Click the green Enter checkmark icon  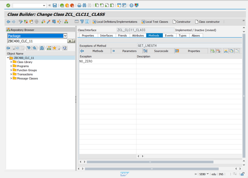(x=8, y=6)
